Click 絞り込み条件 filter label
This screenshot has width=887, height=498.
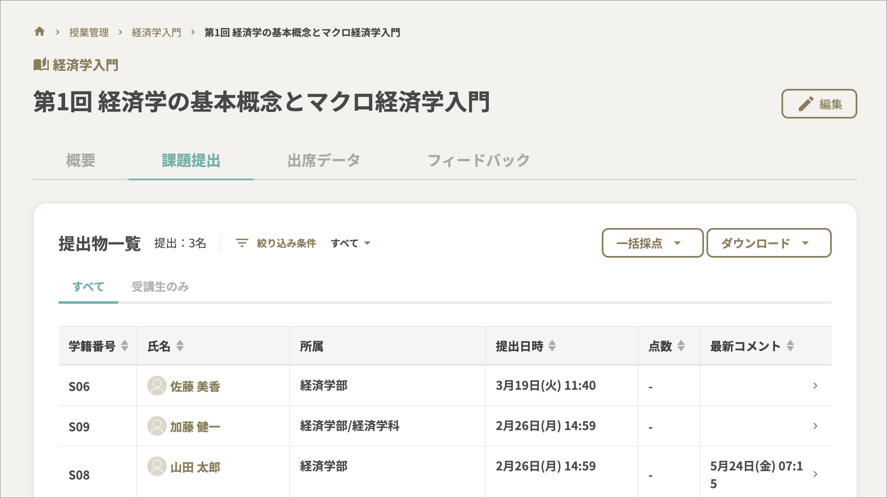[286, 243]
